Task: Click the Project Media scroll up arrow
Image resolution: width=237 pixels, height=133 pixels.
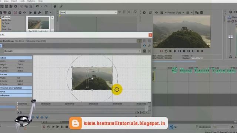Action: point(52,17)
